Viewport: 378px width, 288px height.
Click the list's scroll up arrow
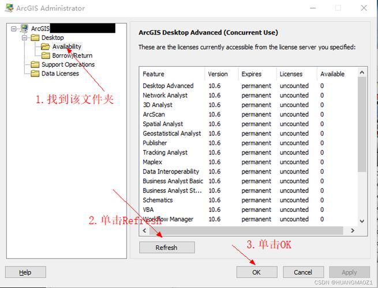point(362,72)
